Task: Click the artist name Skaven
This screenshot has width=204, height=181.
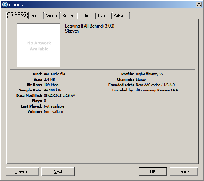Action: [72, 31]
